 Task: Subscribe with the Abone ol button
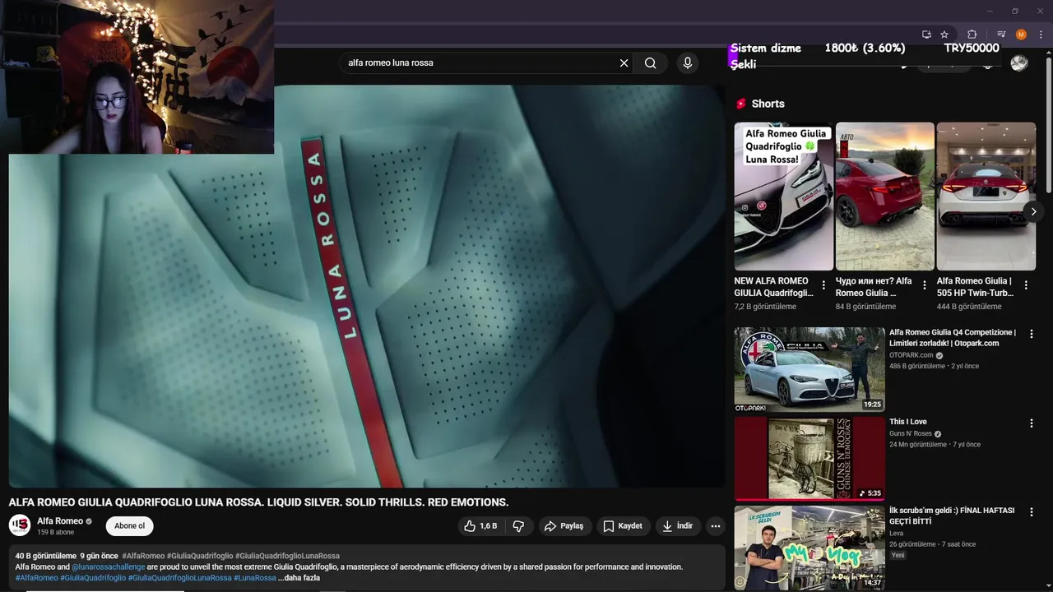(x=129, y=526)
